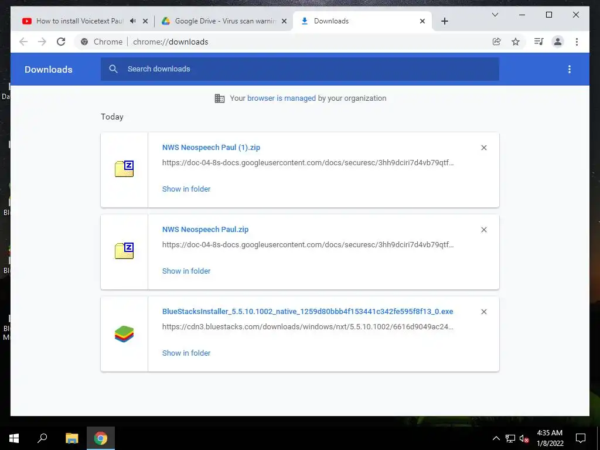Mute the YouTube tab with the speaker icon

pyautogui.click(x=133, y=21)
